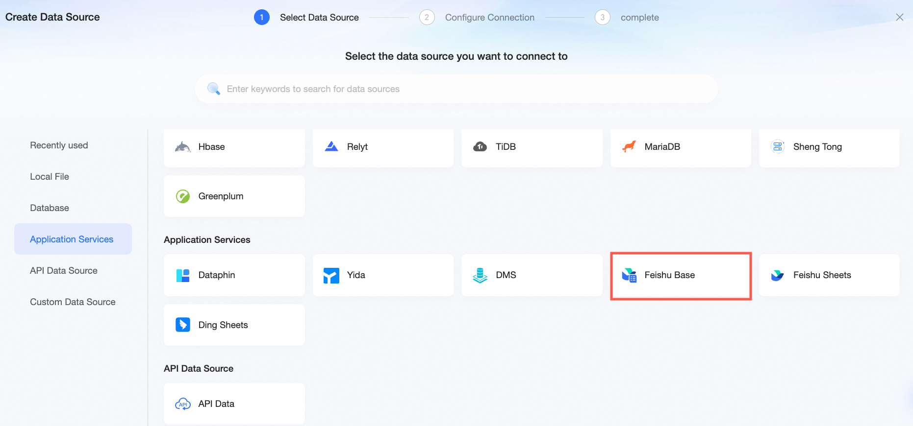The height and width of the screenshot is (426, 913).
Task: Switch to the Recently used category
Action: tap(59, 145)
